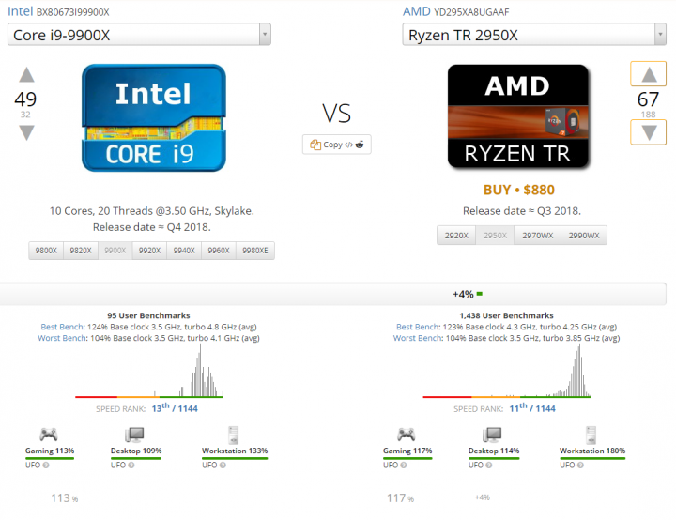
Task: Click the Intel part number BX80673I99900X
Action: [73, 12]
